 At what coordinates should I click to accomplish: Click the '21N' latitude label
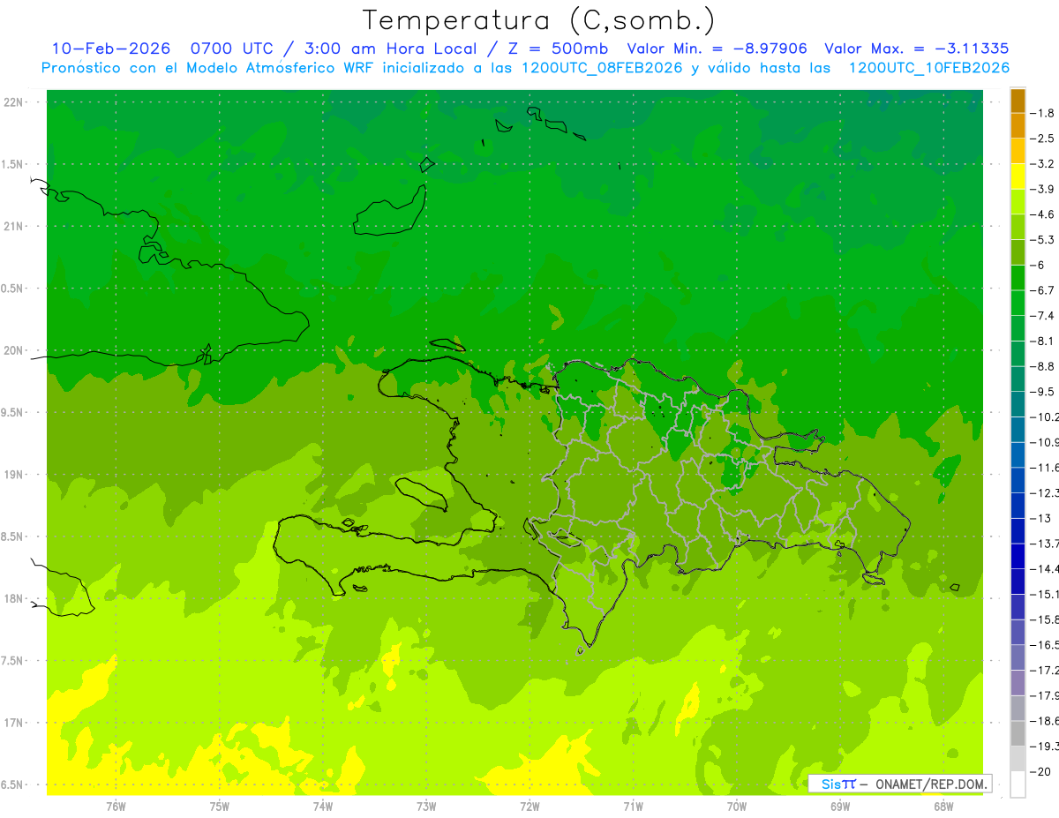(x=15, y=226)
